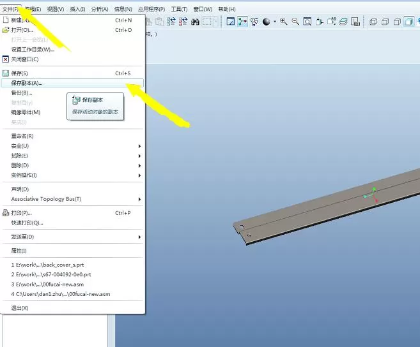
Task: Open the 视图(V) menu
Action: (56, 10)
